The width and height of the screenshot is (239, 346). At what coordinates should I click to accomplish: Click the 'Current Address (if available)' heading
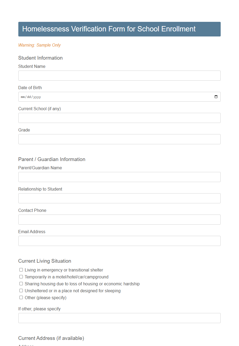(x=51, y=338)
